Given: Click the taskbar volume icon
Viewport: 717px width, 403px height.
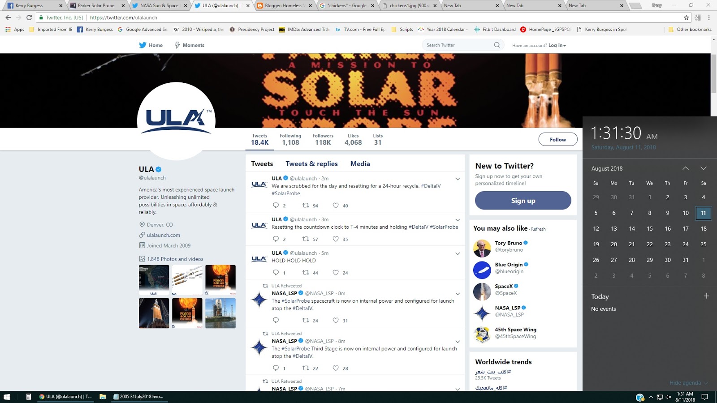Looking at the screenshot, I should (668, 397).
